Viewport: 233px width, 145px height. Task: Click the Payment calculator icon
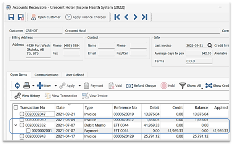coord(86,86)
